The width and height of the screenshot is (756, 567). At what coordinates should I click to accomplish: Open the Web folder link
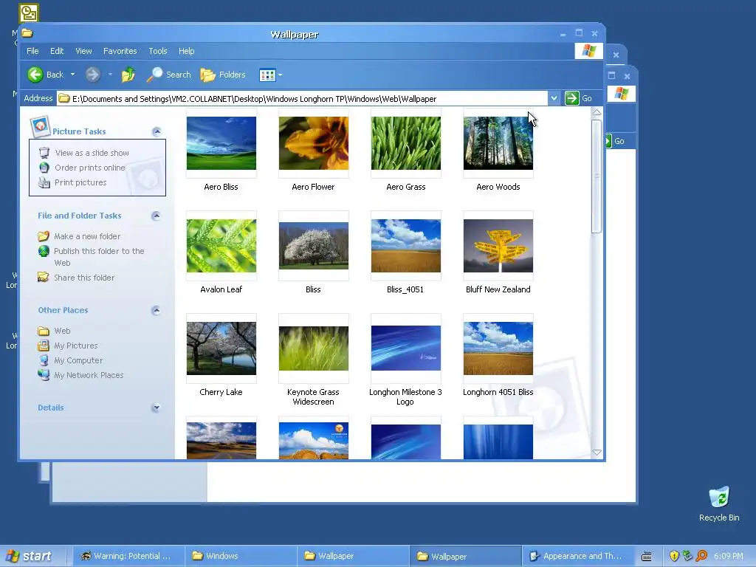[62, 331]
